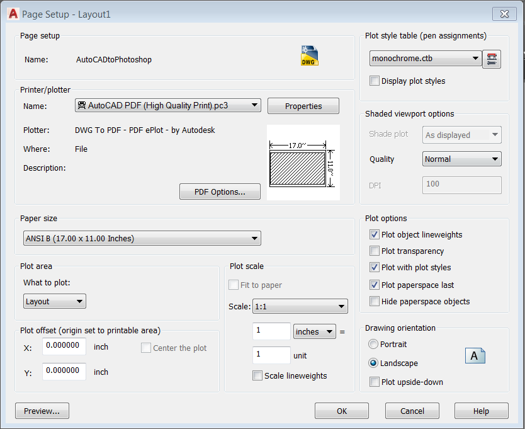Open the Scale 1:1 dropdown
This screenshot has height=429, width=525.
pyautogui.click(x=300, y=306)
